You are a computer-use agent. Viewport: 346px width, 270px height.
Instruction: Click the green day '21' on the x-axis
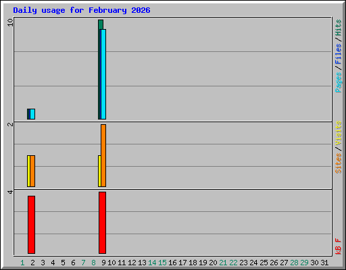click(x=223, y=263)
